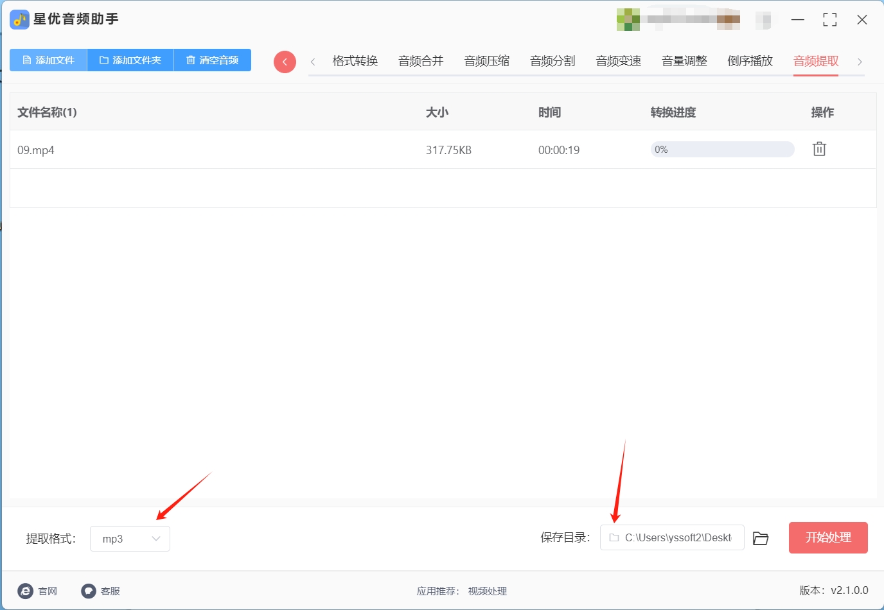Go to the 倒序播放 tab
Image resolution: width=884 pixels, height=610 pixels.
(750, 61)
